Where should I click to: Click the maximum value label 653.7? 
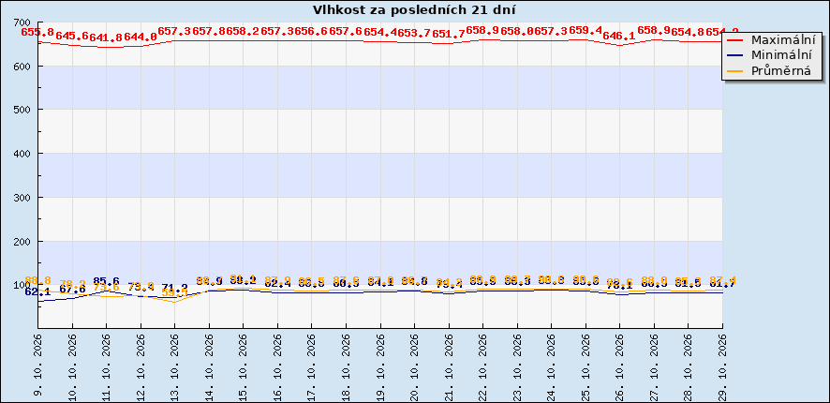point(414,33)
